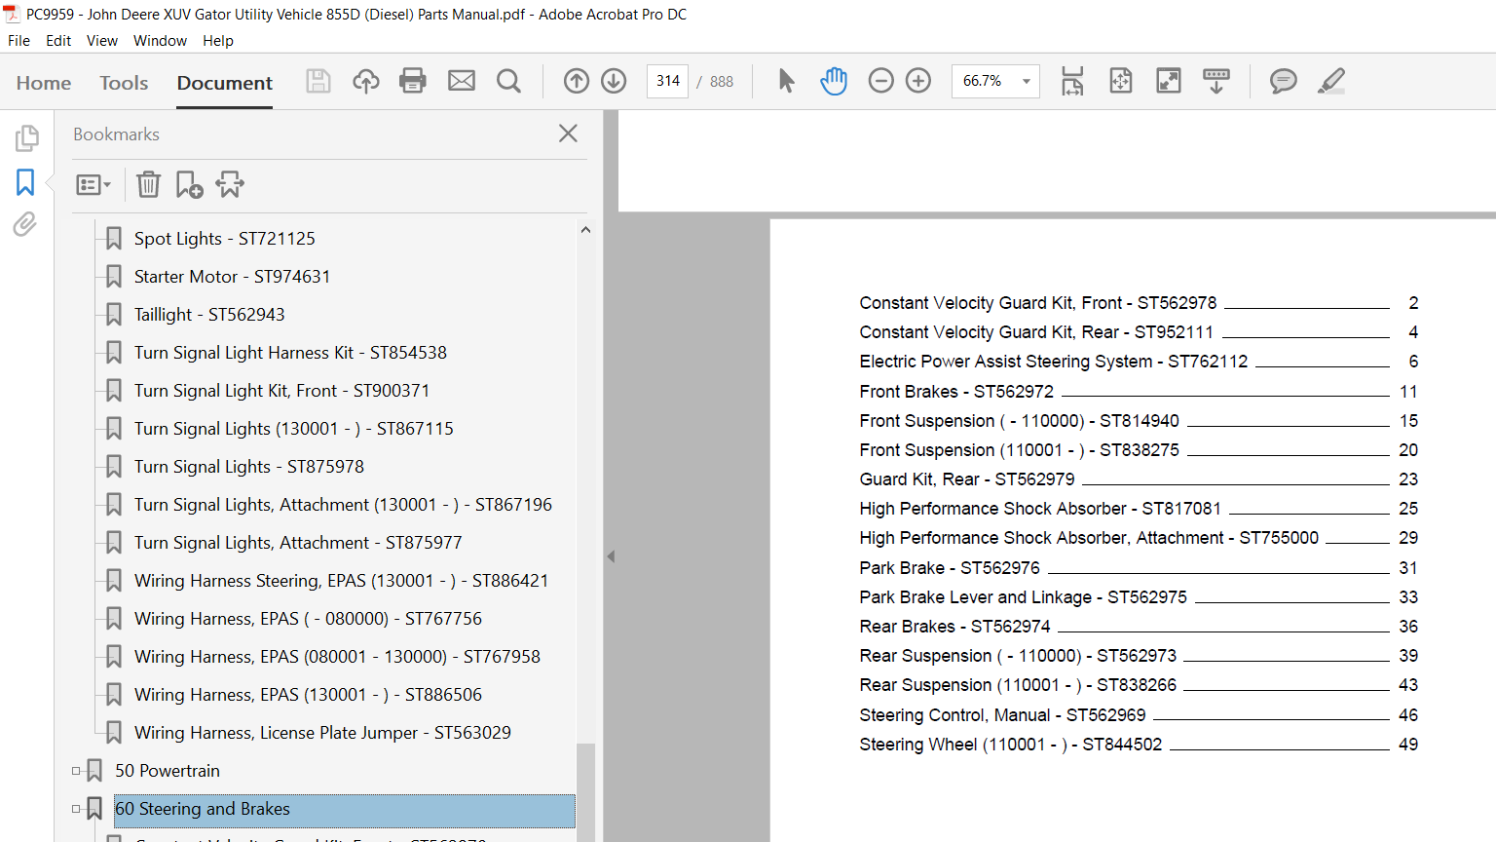The height and width of the screenshot is (842, 1496).
Task: Follow Guard Kit, Rear - ST562979 link
Action: (967, 479)
